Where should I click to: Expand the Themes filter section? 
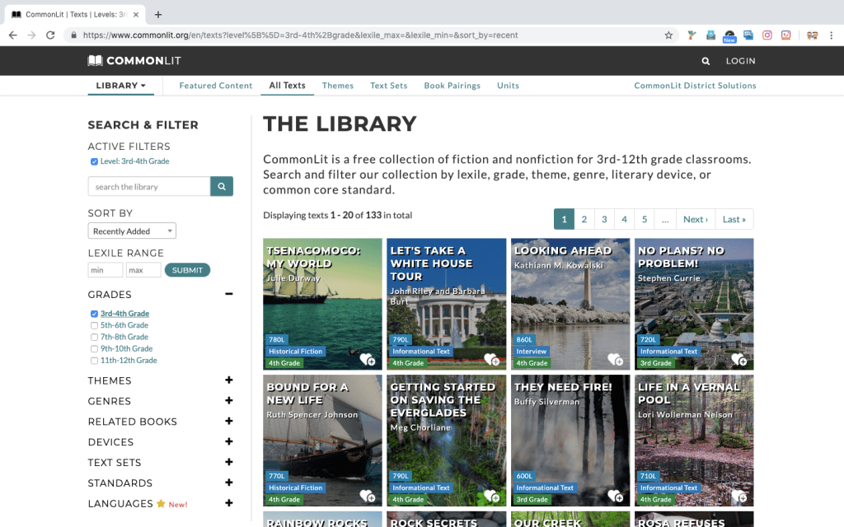click(228, 380)
